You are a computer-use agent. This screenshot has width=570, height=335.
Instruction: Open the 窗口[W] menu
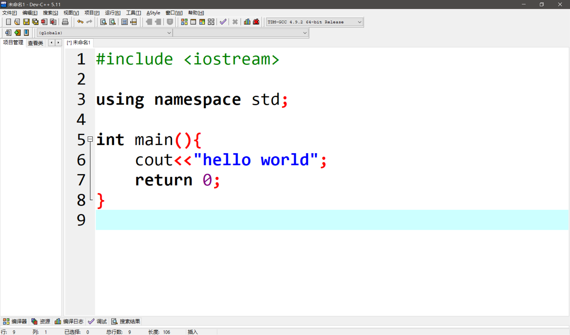[174, 13]
